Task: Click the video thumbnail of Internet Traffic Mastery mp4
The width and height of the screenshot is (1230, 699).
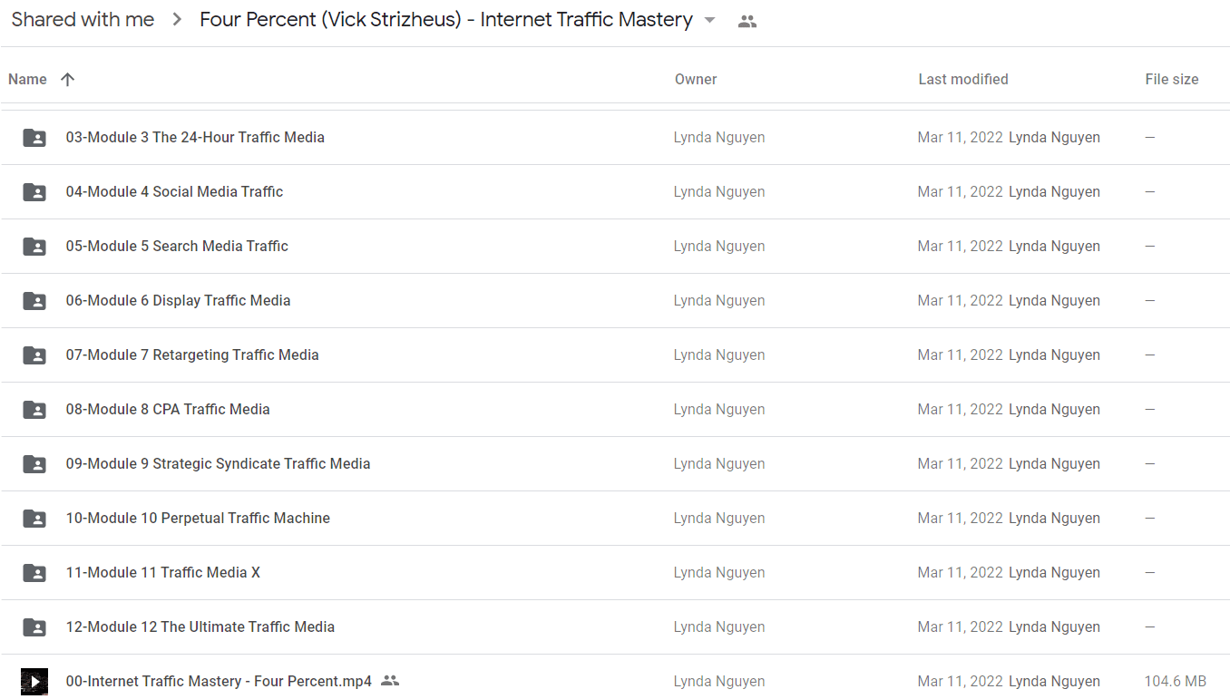Action: coord(34,682)
